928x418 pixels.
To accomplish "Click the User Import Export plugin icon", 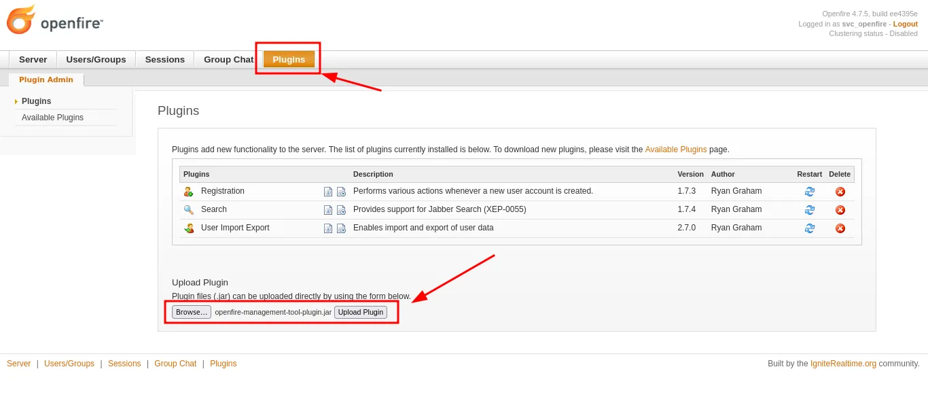I will (x=188, y=228).
